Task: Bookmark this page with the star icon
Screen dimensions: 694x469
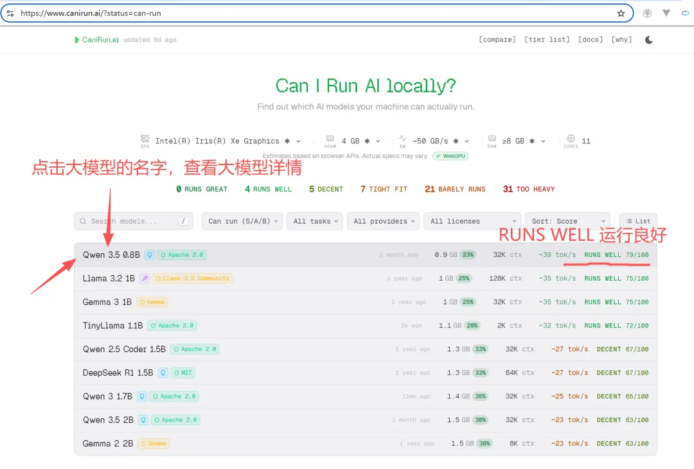Action: pyautogui.click(x=621, y=13)
